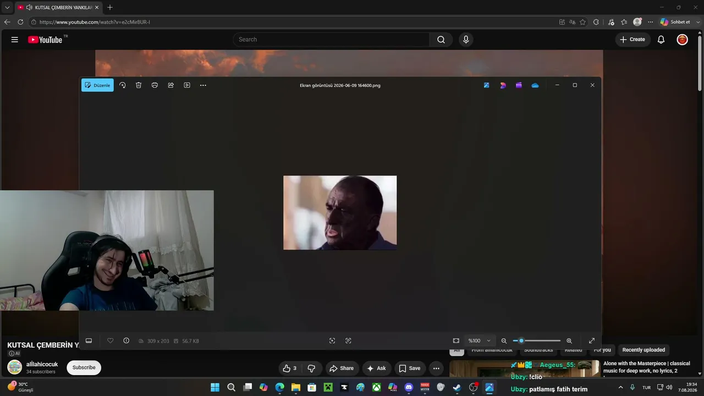Switch the TUR keyboard language
The height and width of the screenshot is (396, 704).
pos(647,387)
